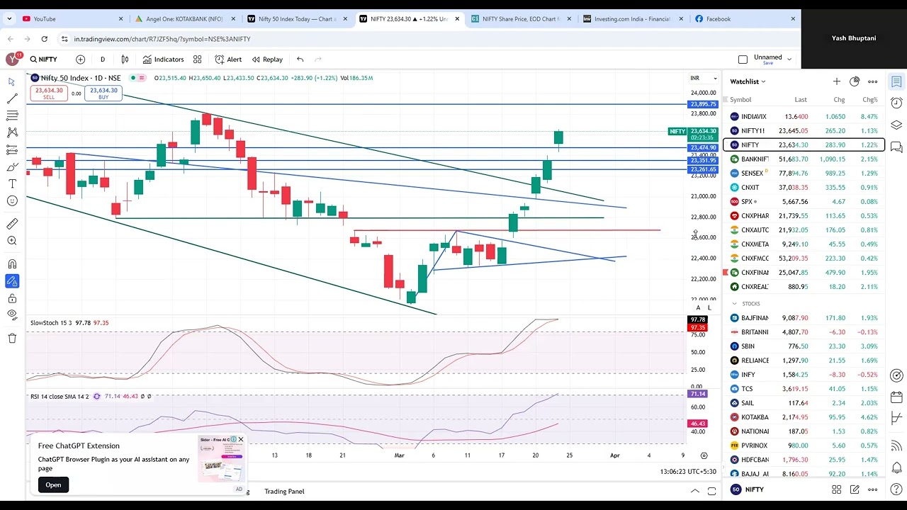The height and width of the screenshot is (510, 907).
Task: Click the 23,634.30 BUY price button
Action: pos(103,93)
